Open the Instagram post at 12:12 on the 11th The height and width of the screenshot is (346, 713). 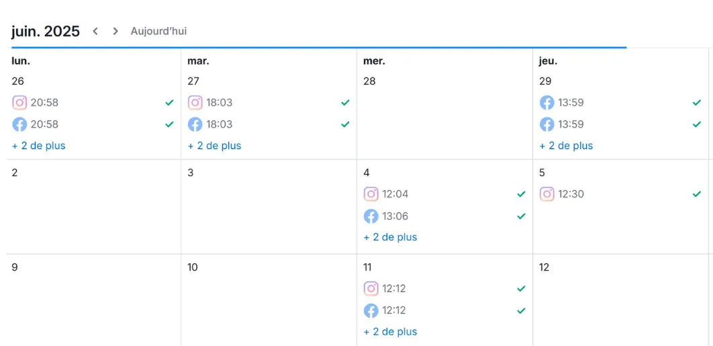444,288
